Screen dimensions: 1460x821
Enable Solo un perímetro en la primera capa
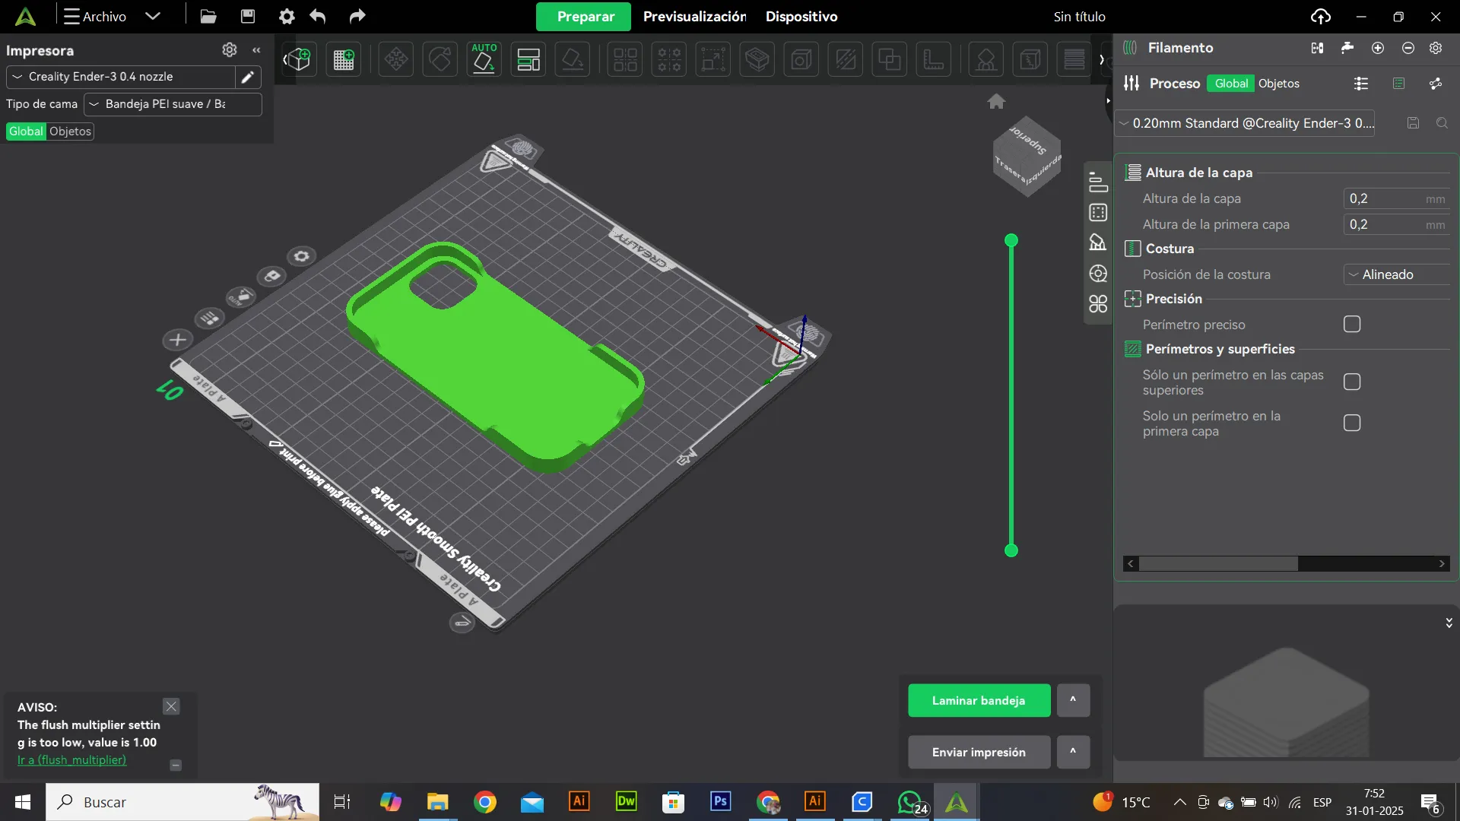point(1352,423)
